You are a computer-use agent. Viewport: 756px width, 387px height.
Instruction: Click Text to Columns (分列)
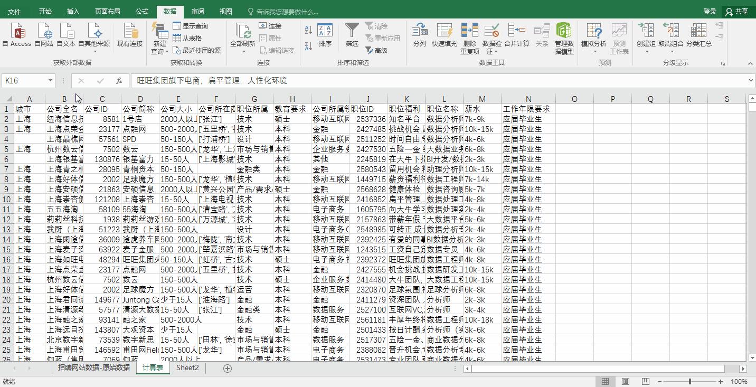419,35
